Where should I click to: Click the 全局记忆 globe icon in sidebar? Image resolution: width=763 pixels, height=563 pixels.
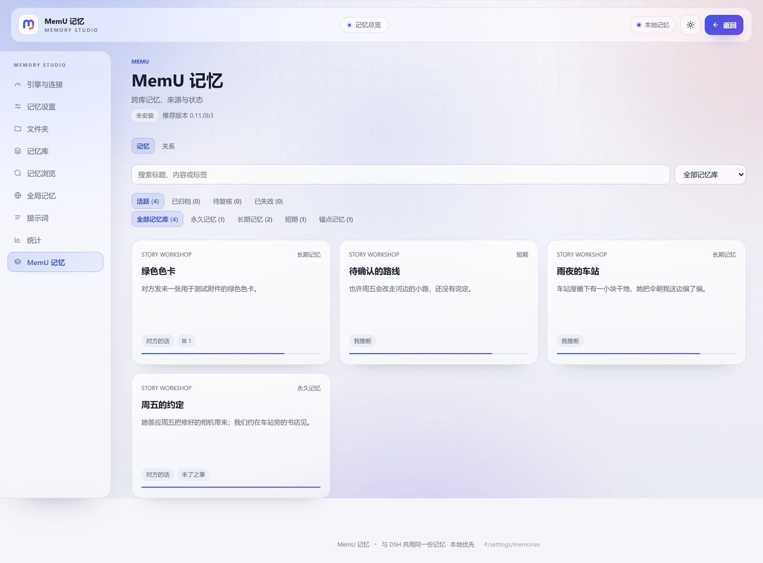[18, 195]
